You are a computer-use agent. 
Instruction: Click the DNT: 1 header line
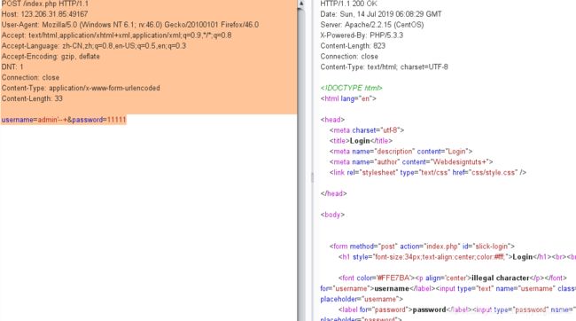click(x=12, y=67)
